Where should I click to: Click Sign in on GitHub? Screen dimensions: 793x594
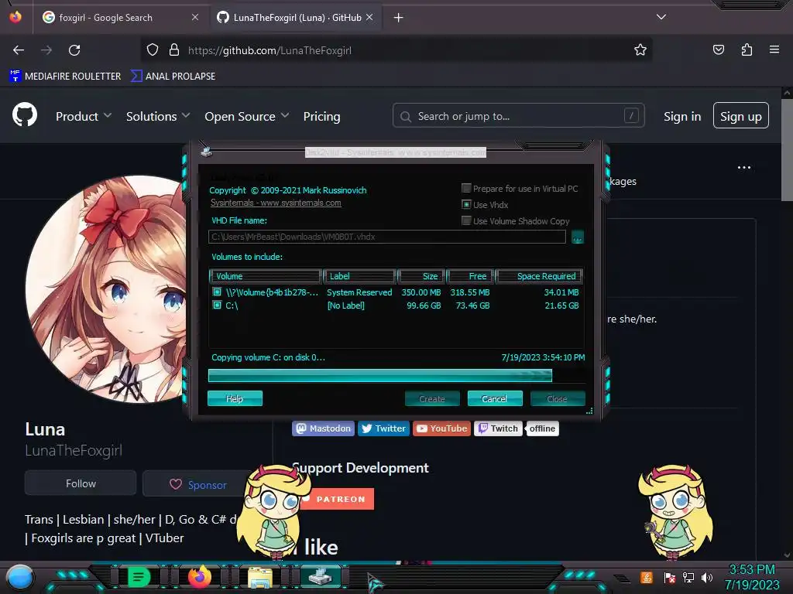click(x=682, y=116)
